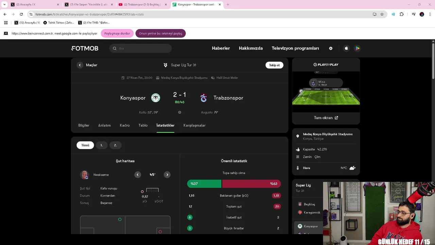Select the second half filter
Screen dimensions: 435x245
[115, 145]
